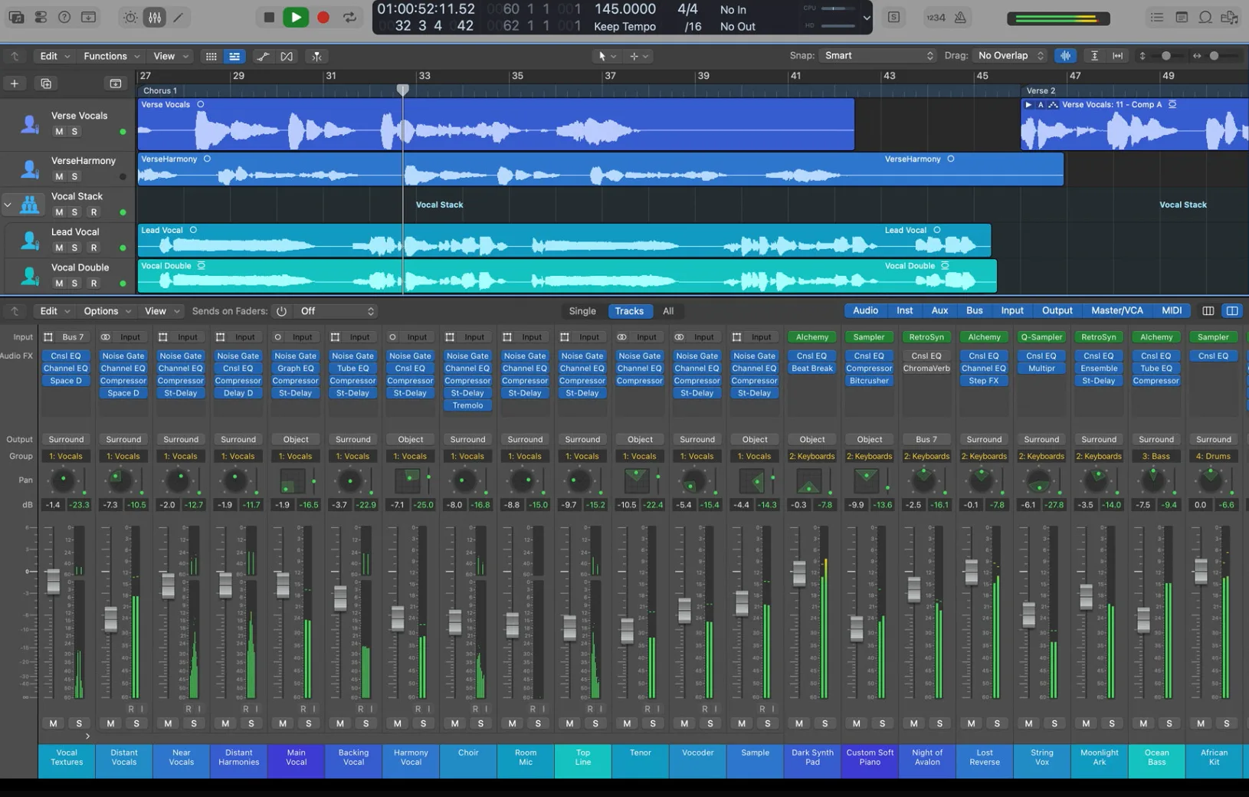Open Tremolo plug-in on Choir channel
1249x797 pixels.
pyautogui.click(x=467, y=405)
